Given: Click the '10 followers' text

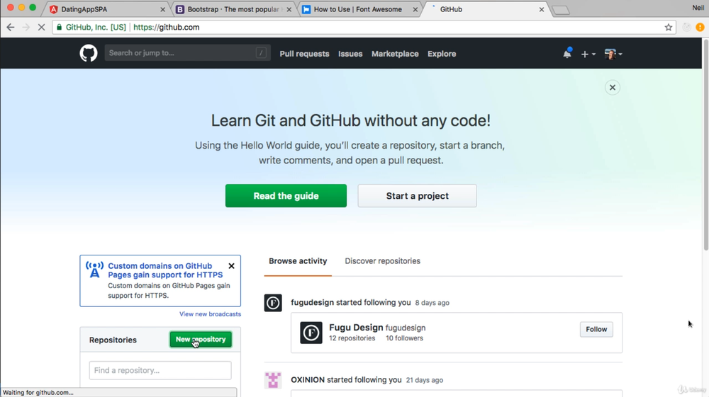Looking at the screenshot, I should tap(404, 338).
